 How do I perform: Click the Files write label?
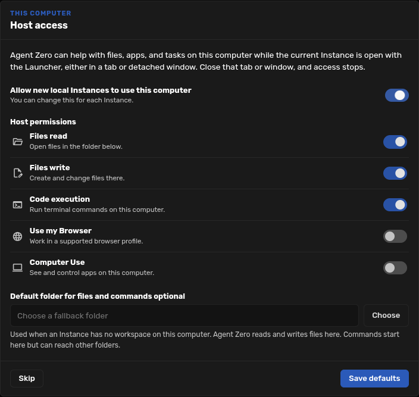[50, 168]
